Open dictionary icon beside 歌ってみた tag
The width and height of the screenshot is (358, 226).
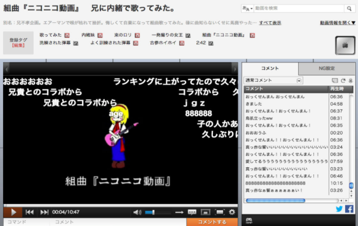(67, 35)
